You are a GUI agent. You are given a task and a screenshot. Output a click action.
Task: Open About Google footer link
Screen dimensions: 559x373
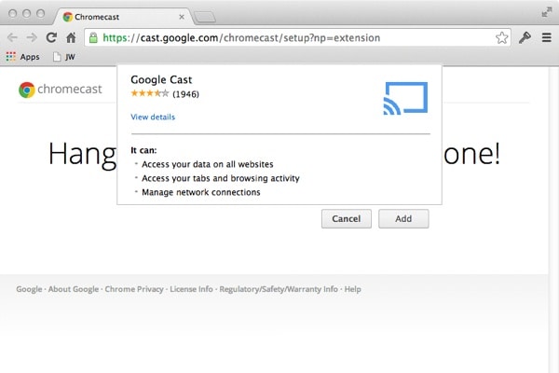pyautogui.click(x=74, y=289)
